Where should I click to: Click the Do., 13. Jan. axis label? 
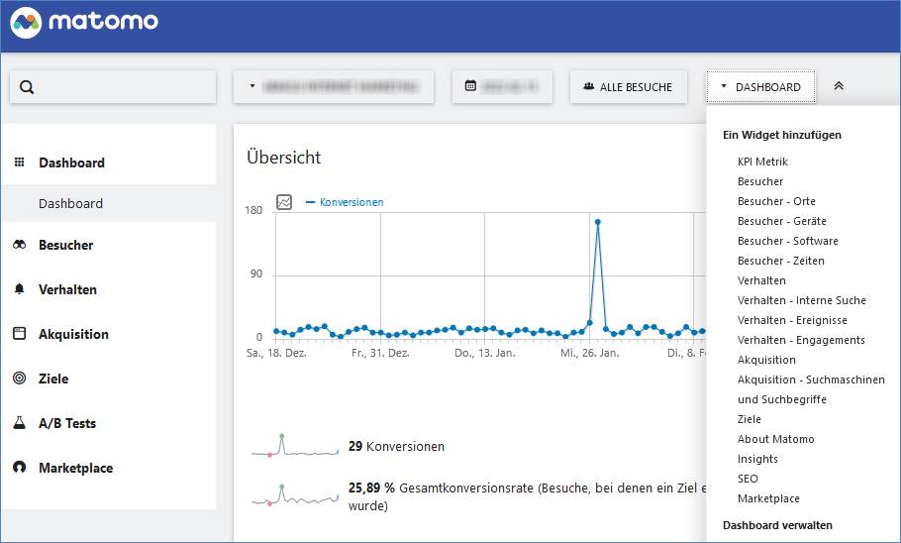(485, 353)
